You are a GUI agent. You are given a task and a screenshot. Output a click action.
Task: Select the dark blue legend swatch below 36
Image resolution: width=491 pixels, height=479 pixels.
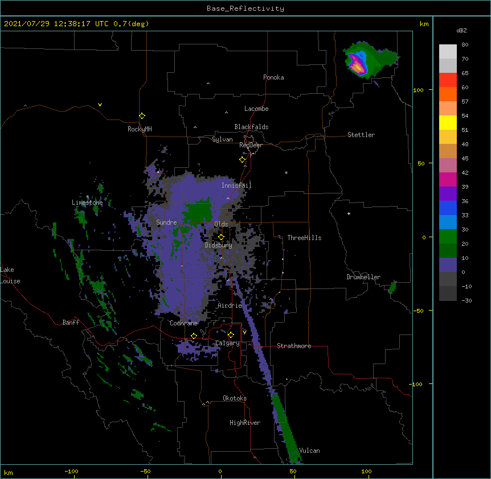click(x=448, y=208)
